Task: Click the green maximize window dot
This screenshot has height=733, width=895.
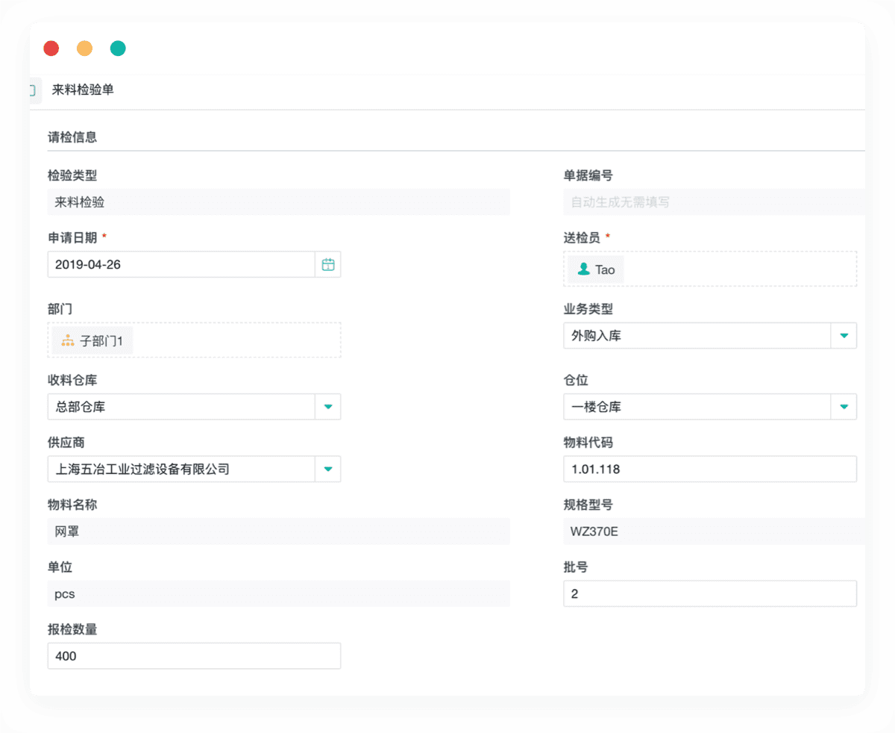Action: [118, 49]
